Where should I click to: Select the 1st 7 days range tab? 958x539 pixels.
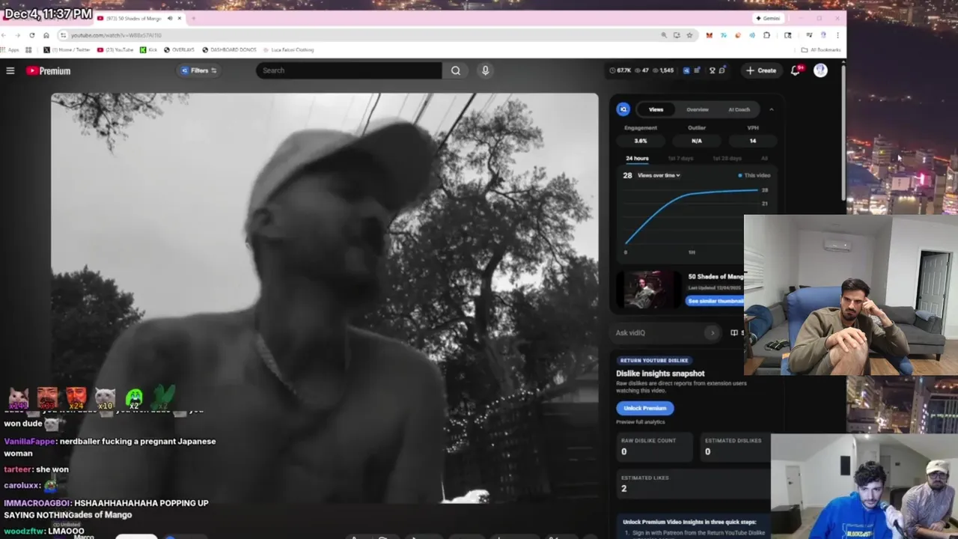[x=680, y=159]
